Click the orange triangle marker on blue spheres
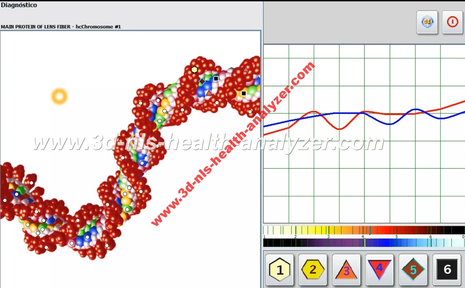 tap(209, 93)
